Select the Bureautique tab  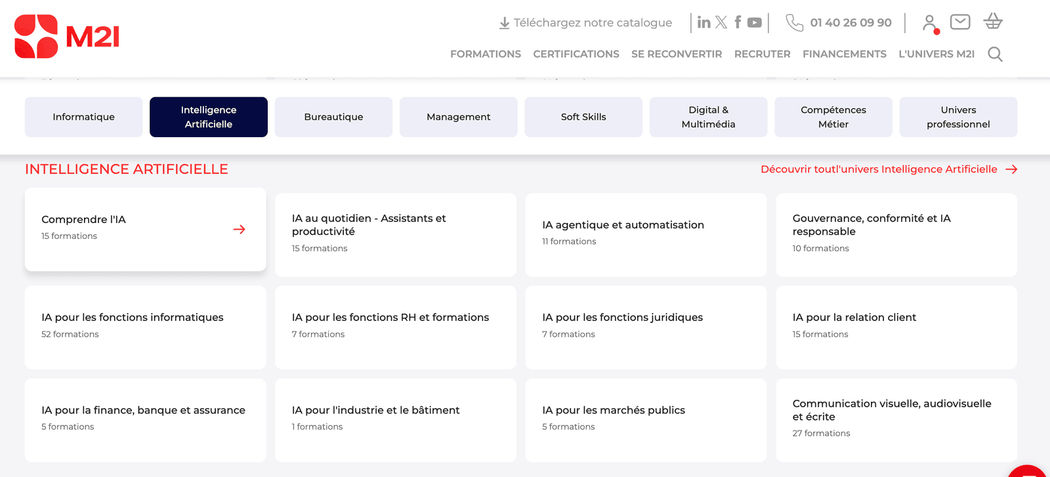pyautogui.click(x=333, y=117)
